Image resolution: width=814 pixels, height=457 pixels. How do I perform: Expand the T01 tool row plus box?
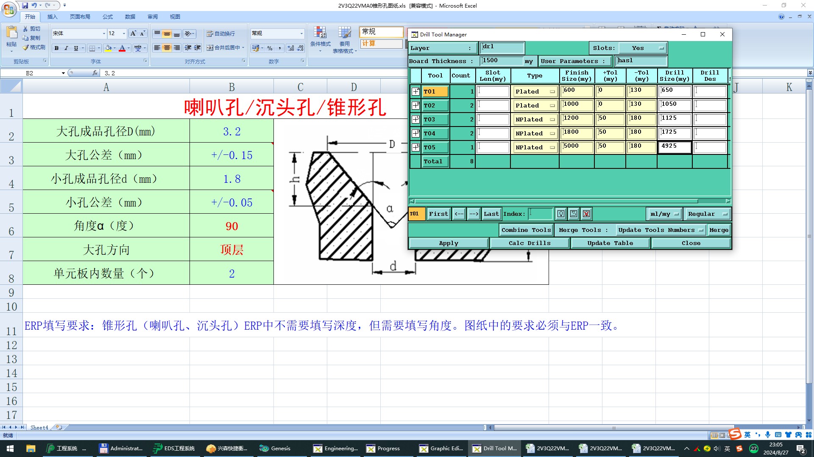[x=415, y=91]
